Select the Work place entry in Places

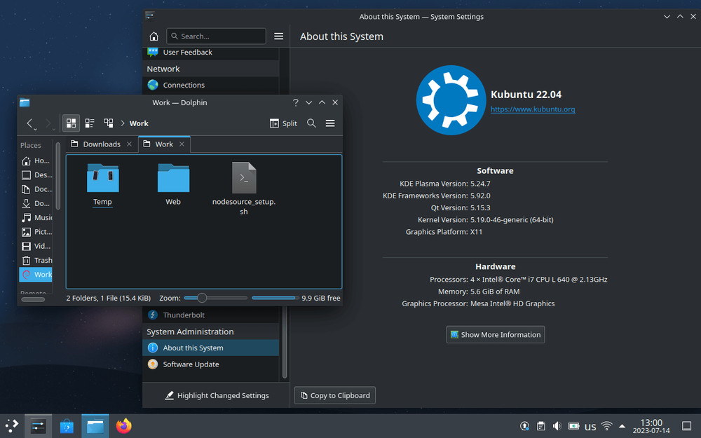pos(36,275)
